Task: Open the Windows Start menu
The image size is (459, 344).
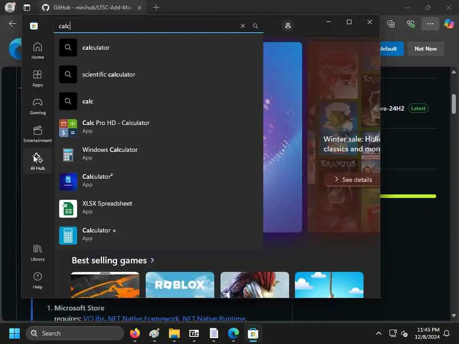Action: point(14,333)
